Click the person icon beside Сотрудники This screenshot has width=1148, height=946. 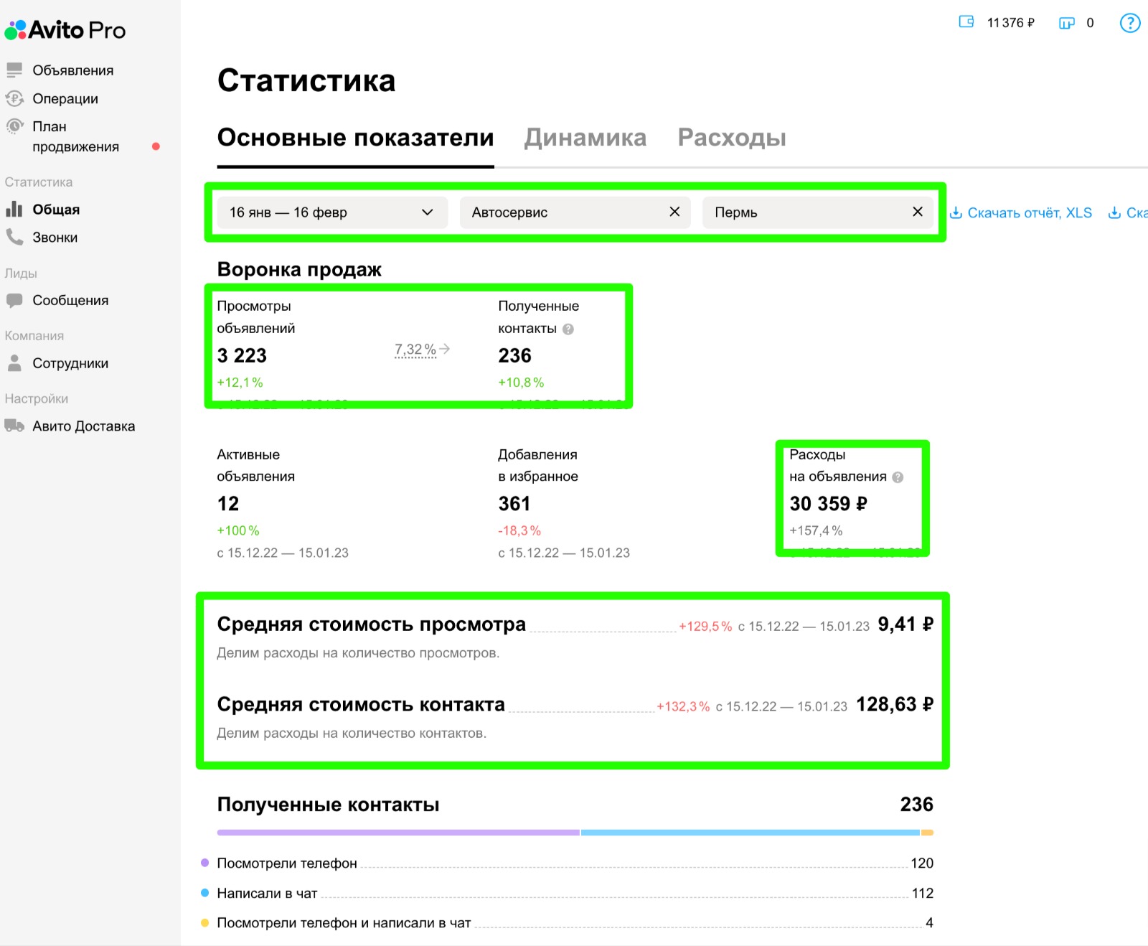14,363
